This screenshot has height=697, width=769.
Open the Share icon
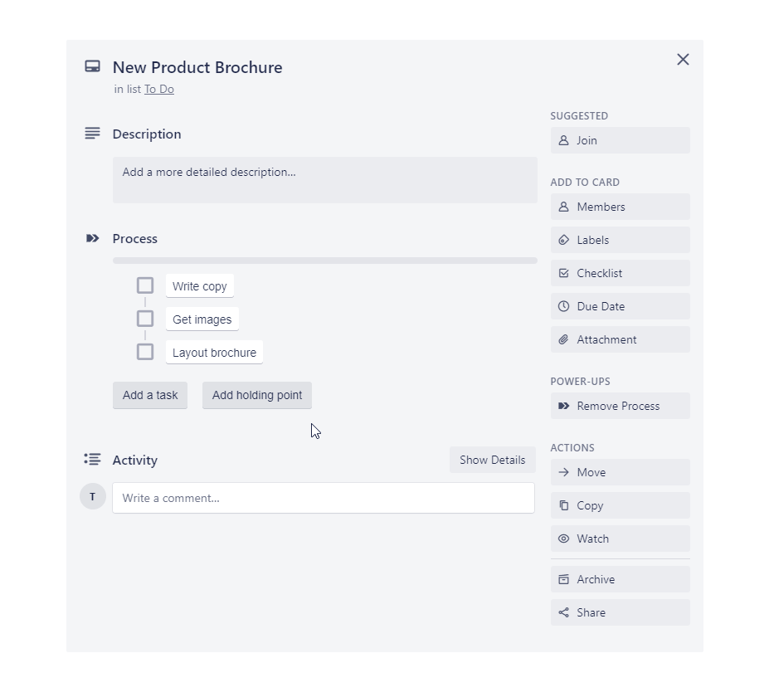(565, 612)
